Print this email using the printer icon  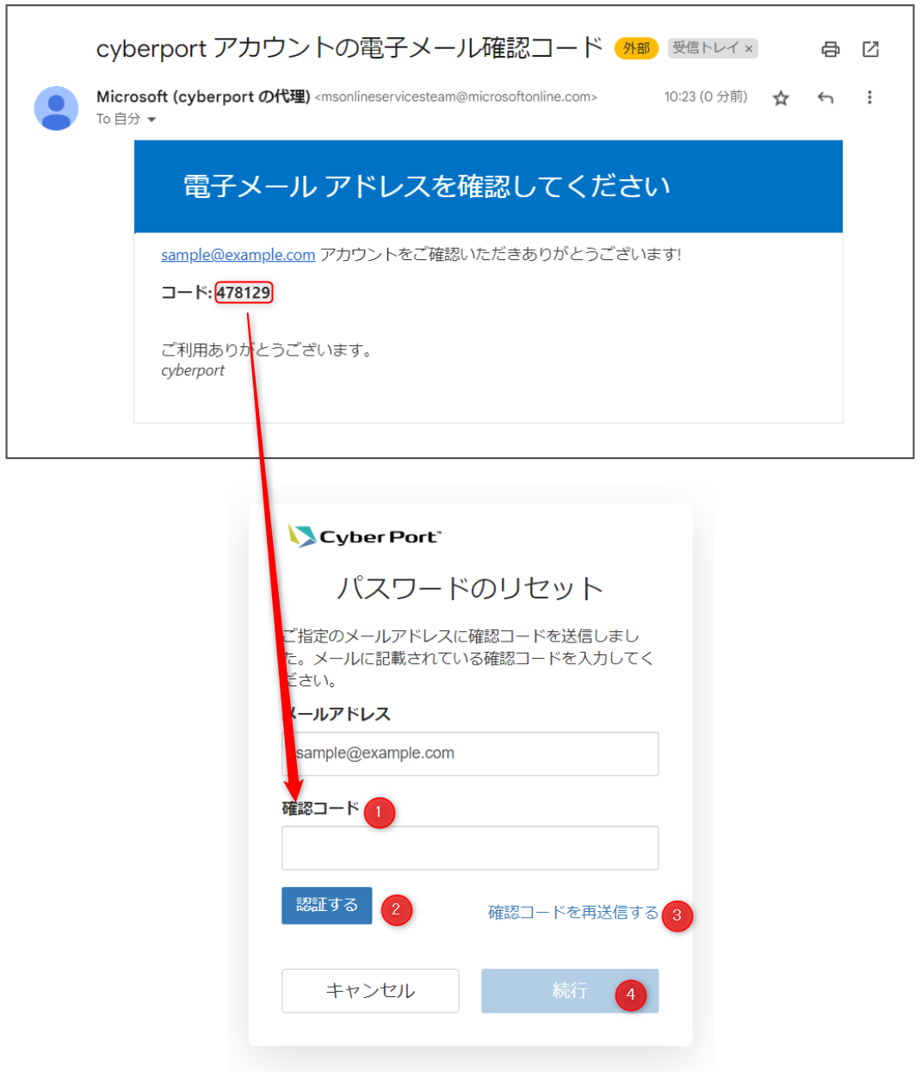coord(830,49)
